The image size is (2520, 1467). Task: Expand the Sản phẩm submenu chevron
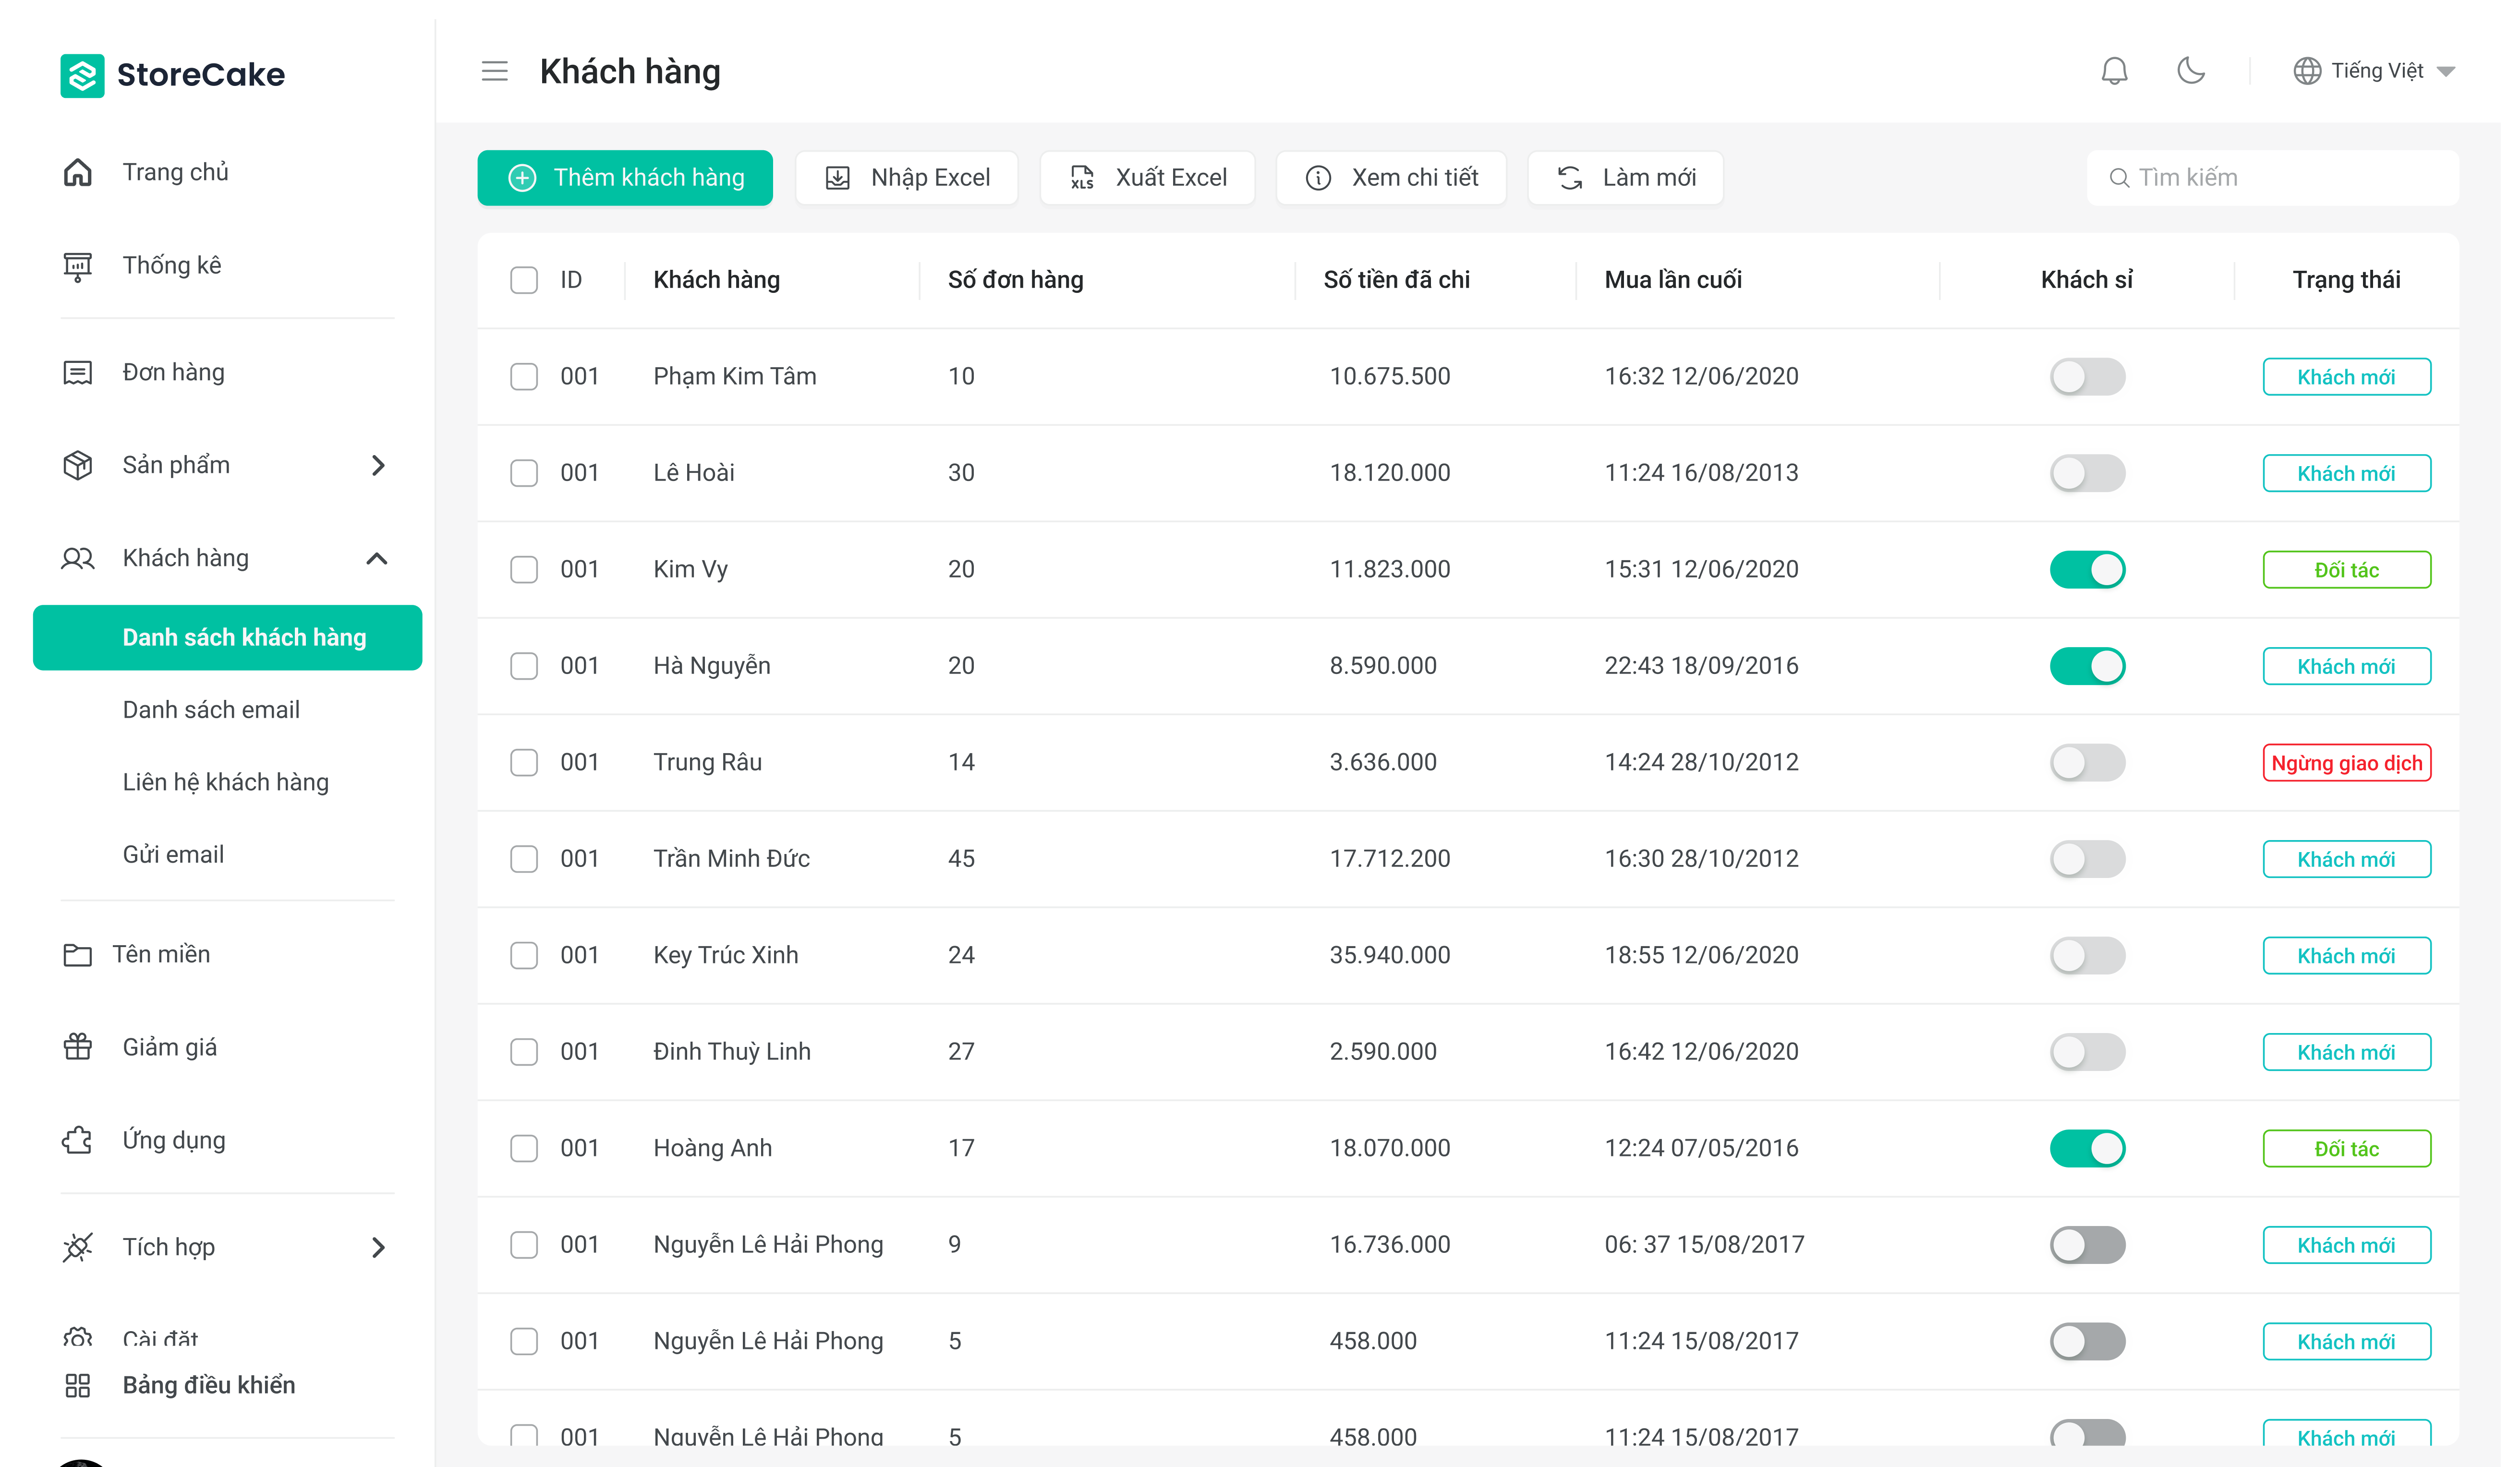tap(378, 465)
